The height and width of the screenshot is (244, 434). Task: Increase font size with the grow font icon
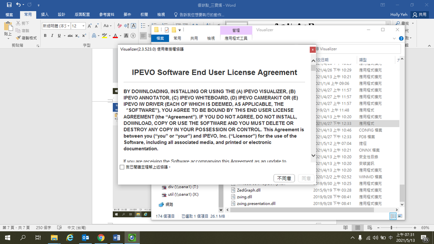(89, 26)
